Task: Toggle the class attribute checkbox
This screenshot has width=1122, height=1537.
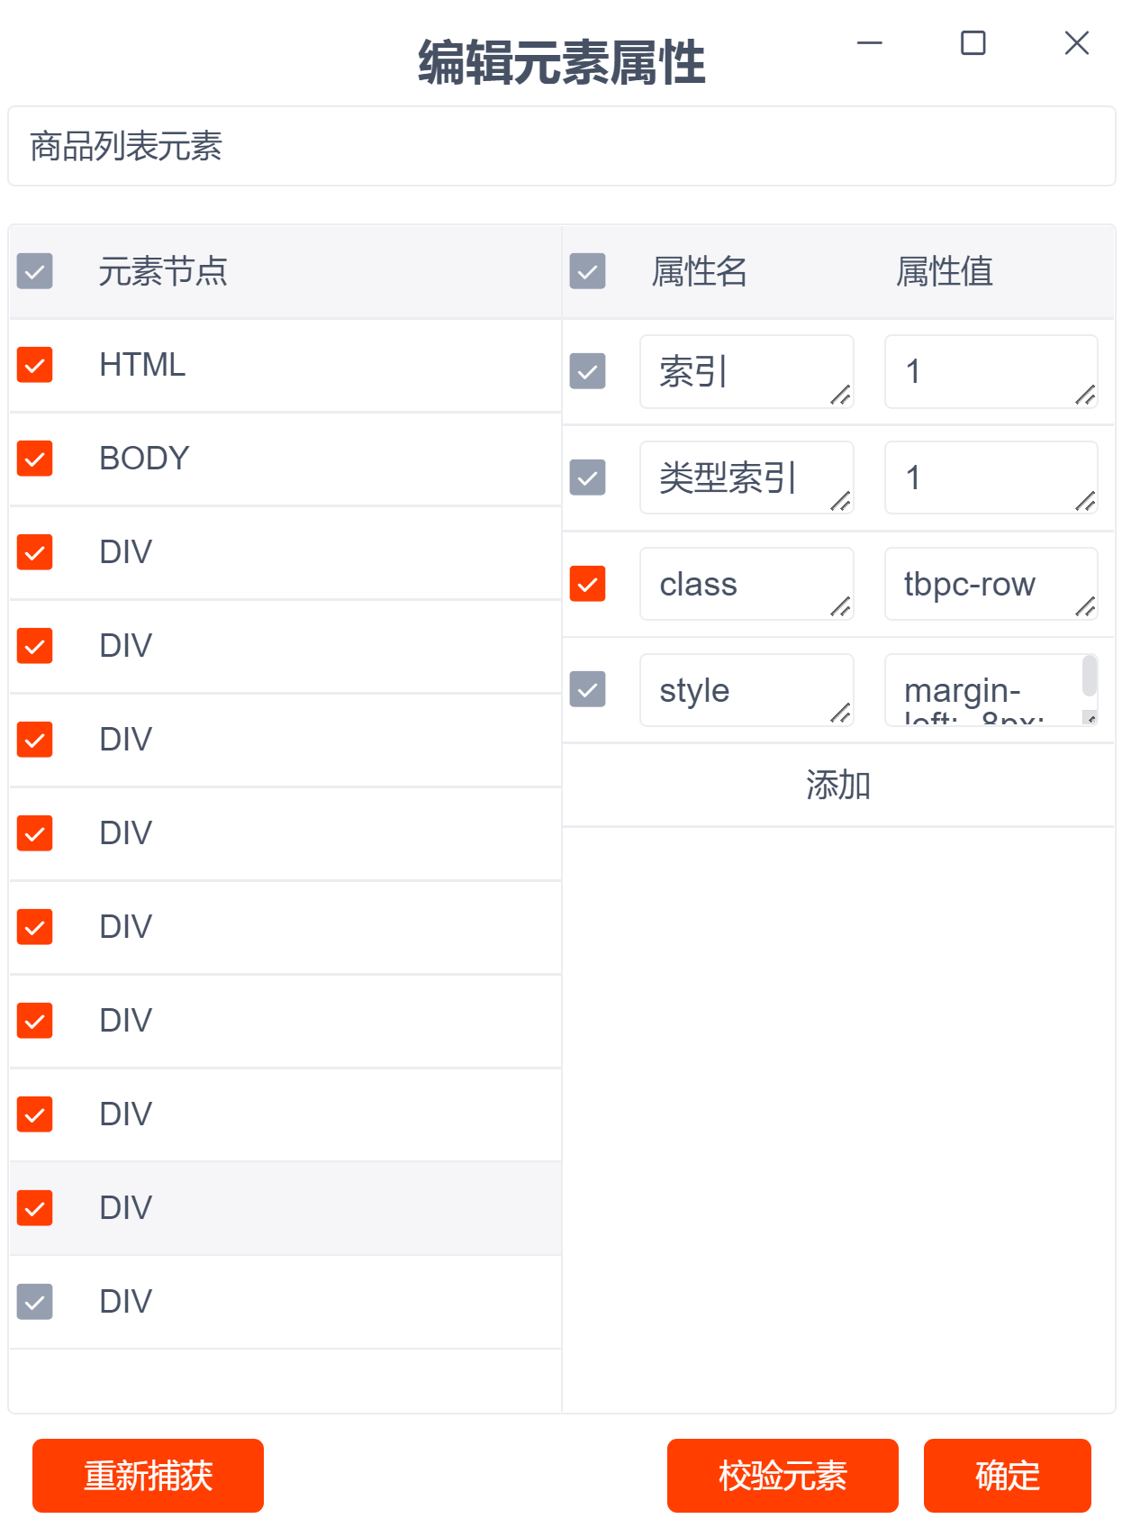Action: tap(588, 584)
